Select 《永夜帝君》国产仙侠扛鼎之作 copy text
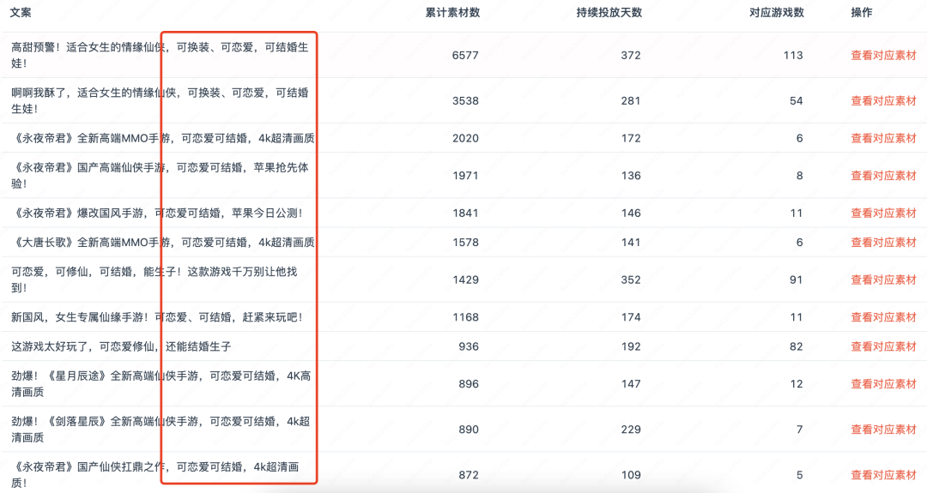This screenshot has height=493, width=927. (x=154, y=475)
